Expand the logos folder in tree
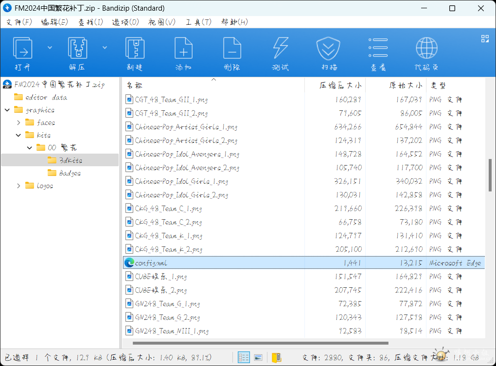 point(18,186)
